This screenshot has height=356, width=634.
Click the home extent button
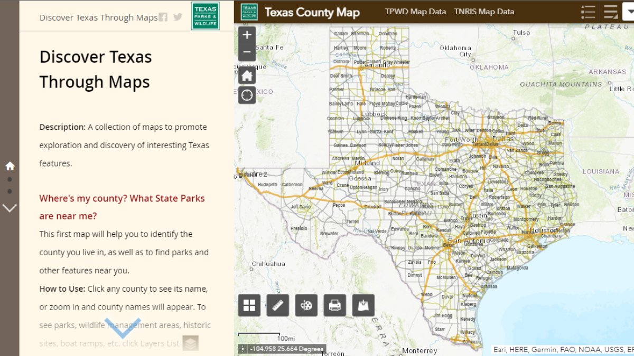click(x=247, y=75)
